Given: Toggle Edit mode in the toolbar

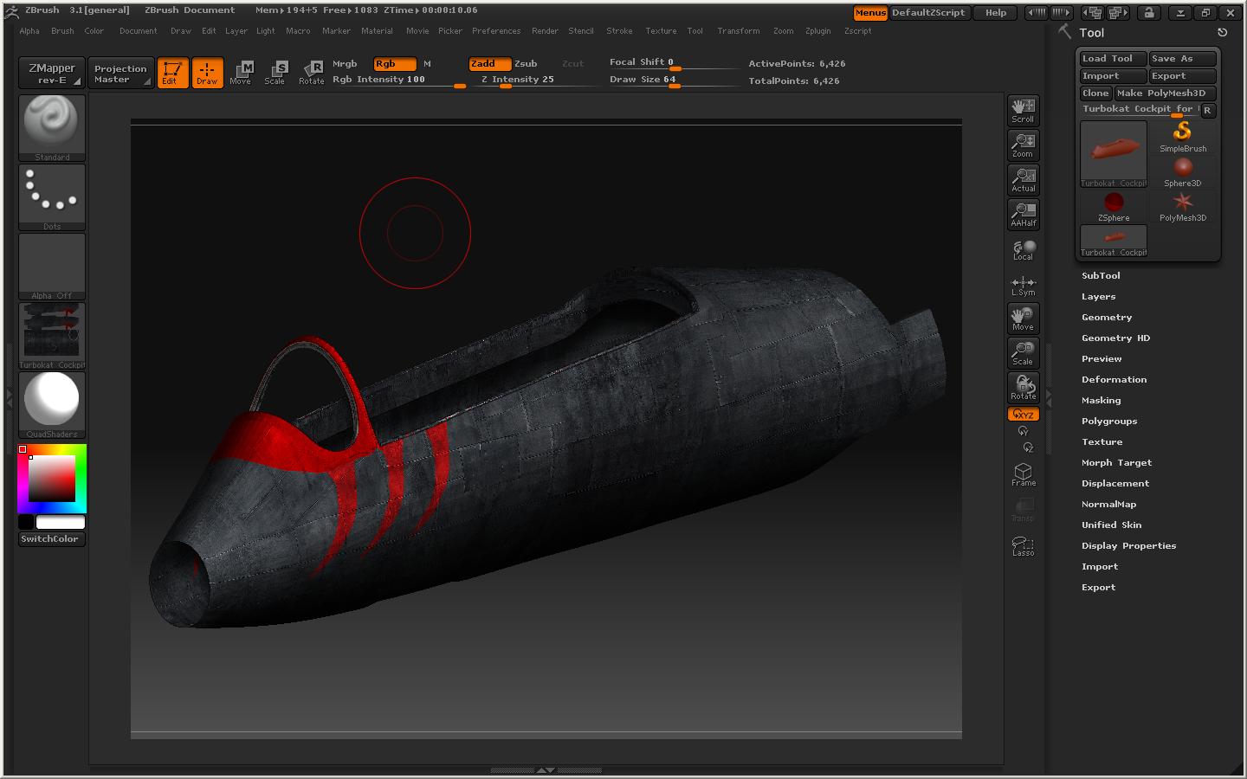Looking at the screenshot, I should click(x=172, y=73).
